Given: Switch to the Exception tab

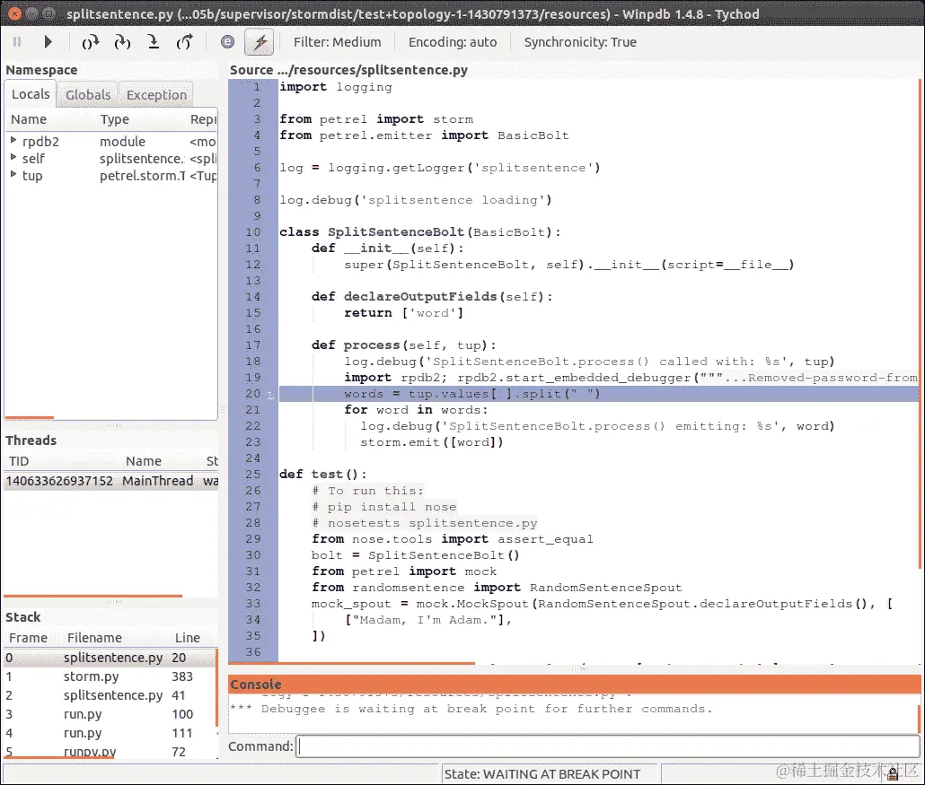Looking at the screenshot, I should pyautogui.click(x=156, y=95).
